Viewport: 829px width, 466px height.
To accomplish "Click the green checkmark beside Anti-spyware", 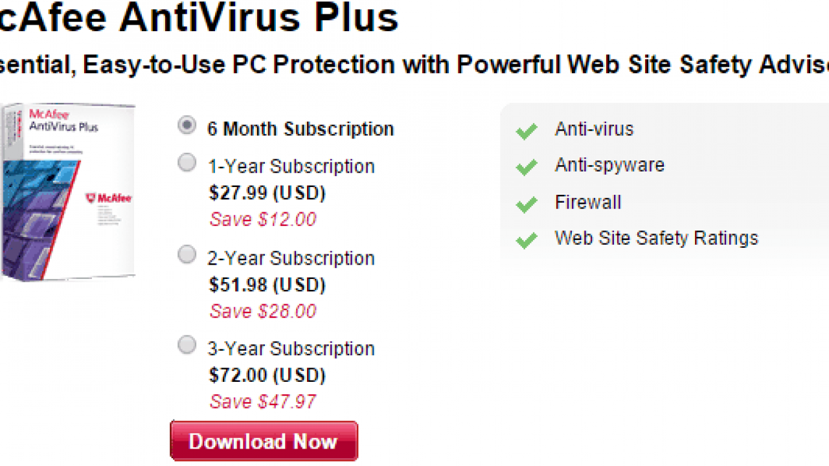I will 527,168.
